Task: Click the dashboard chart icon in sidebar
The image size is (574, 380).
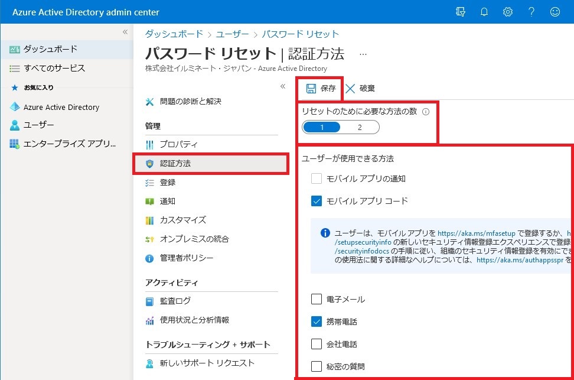Action: tap(15, 50)
